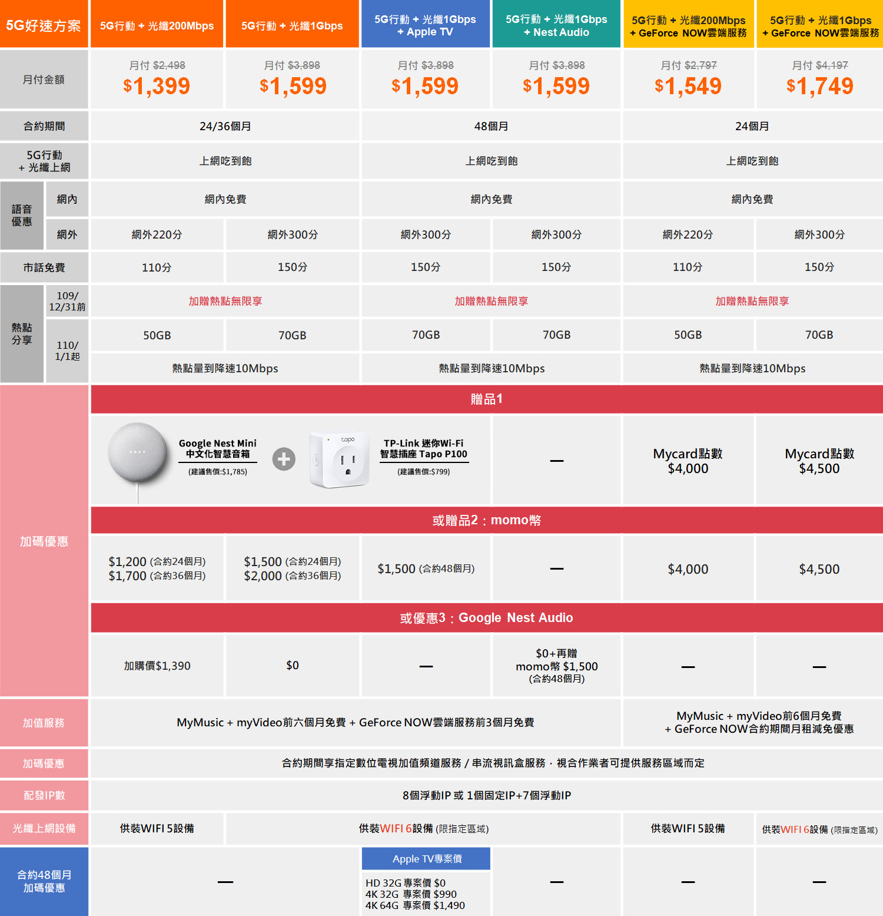Click the 光纖上網設備 row label
Viewport: 883px width, 916px height.
click(44, 828)
